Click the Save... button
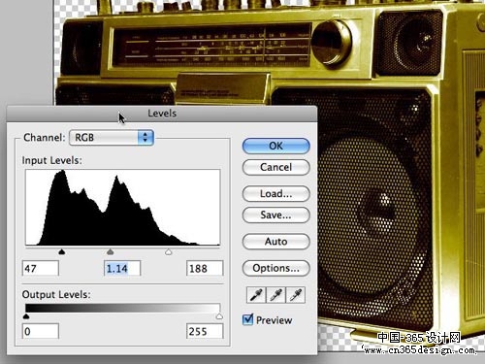 pyautogui.click(x=275, y=215)
